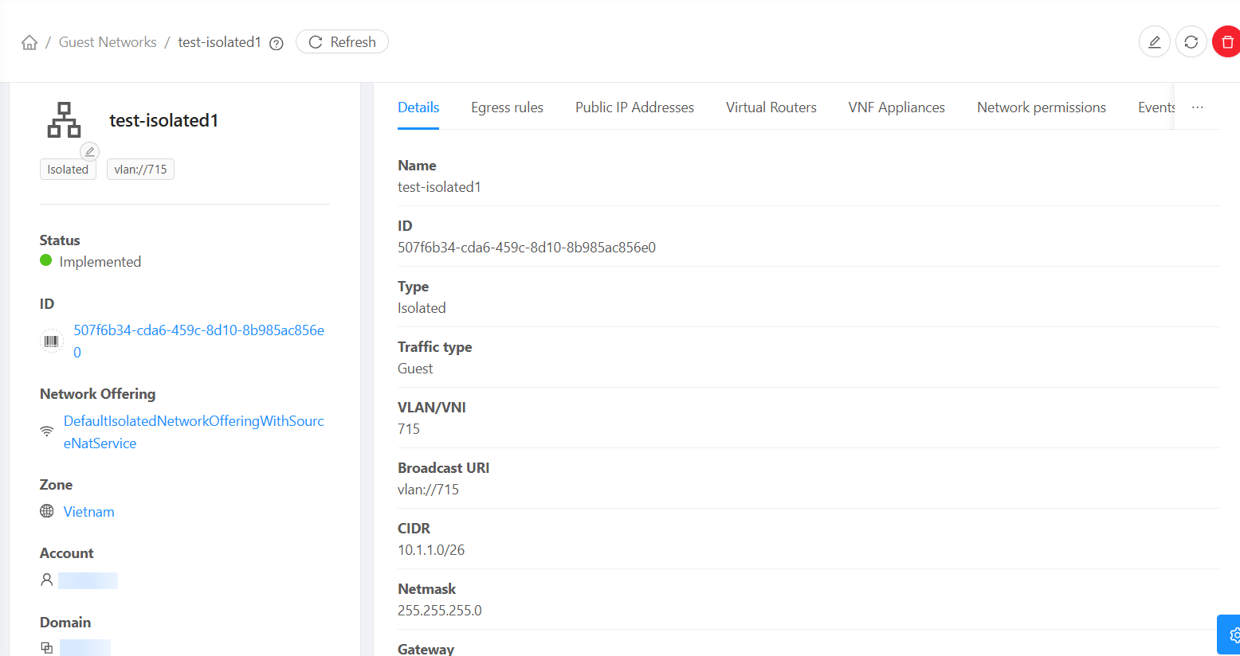Screen dimensions: 1240x656
Task: Click the vlan://715 tag
Action: coord(140,170)
